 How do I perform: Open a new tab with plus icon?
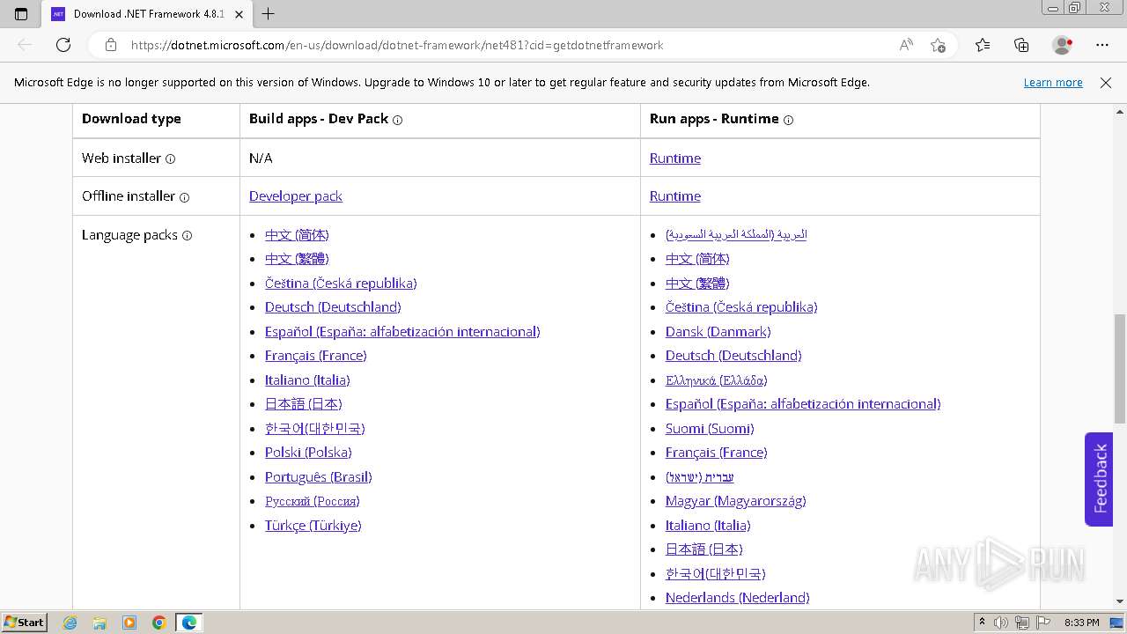point(269,13)
